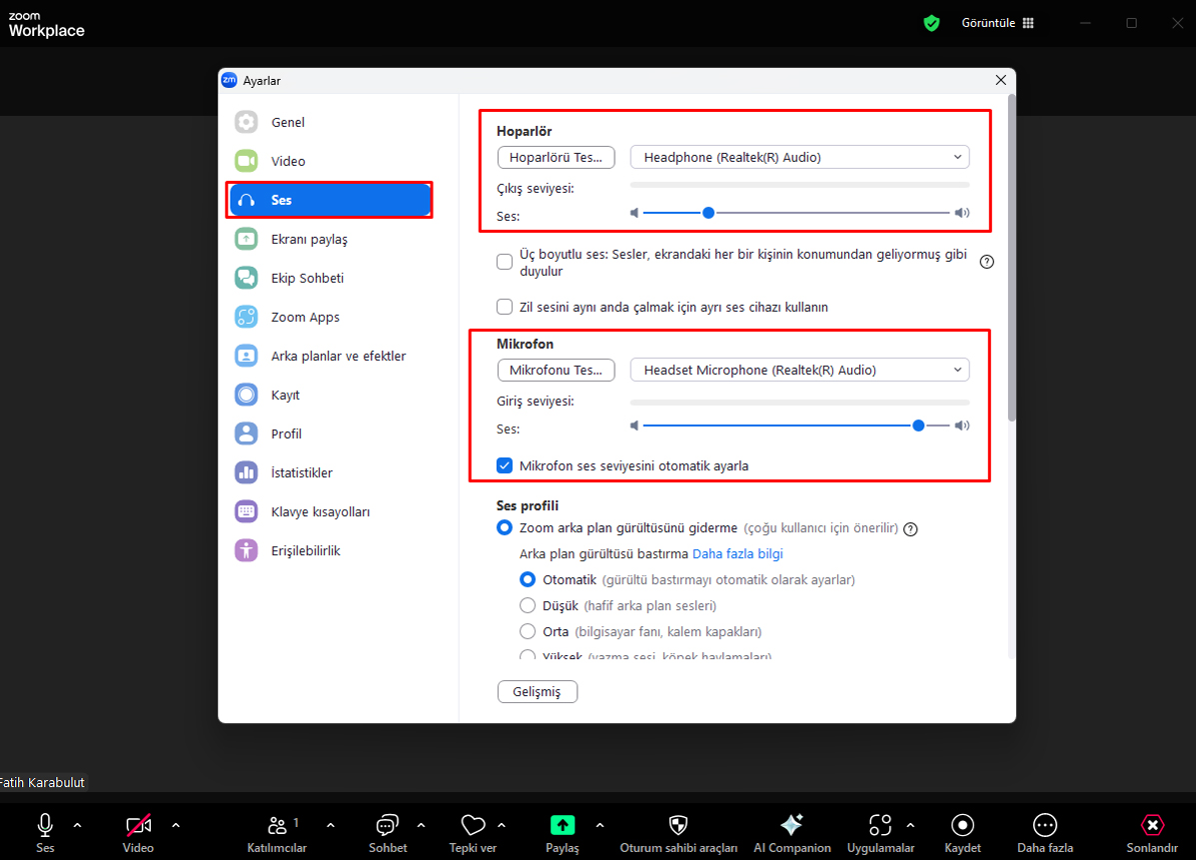
Task: Open the Klavye kısayolları settings tab
Action: (x=320, y=511)
